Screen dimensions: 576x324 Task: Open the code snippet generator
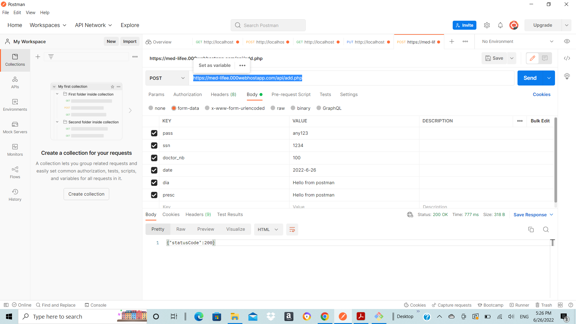point(567,58)
